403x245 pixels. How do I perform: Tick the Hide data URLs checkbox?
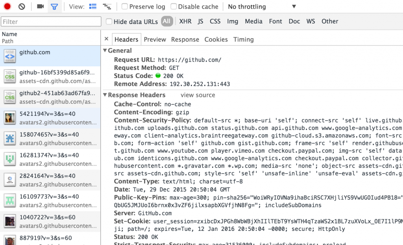[x=109, y=22]
